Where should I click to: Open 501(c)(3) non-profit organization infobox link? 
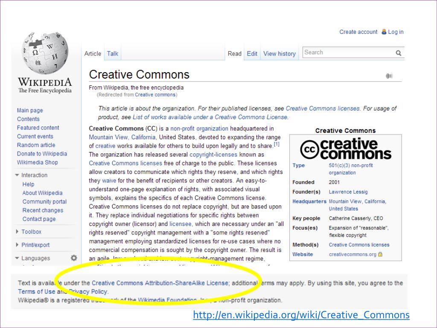(x=351, y=169)
